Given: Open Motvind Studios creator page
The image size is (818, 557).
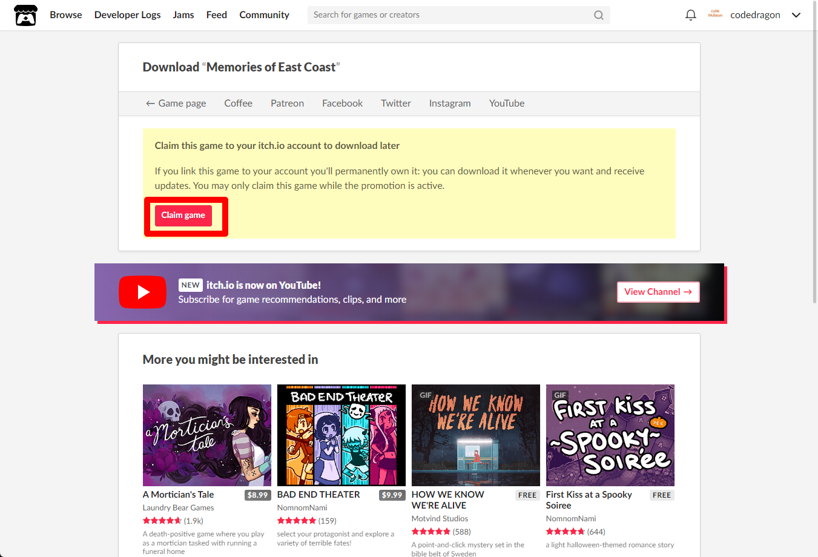Looking at the screenshot, I should pyautogui.click(x=440, y=519).
